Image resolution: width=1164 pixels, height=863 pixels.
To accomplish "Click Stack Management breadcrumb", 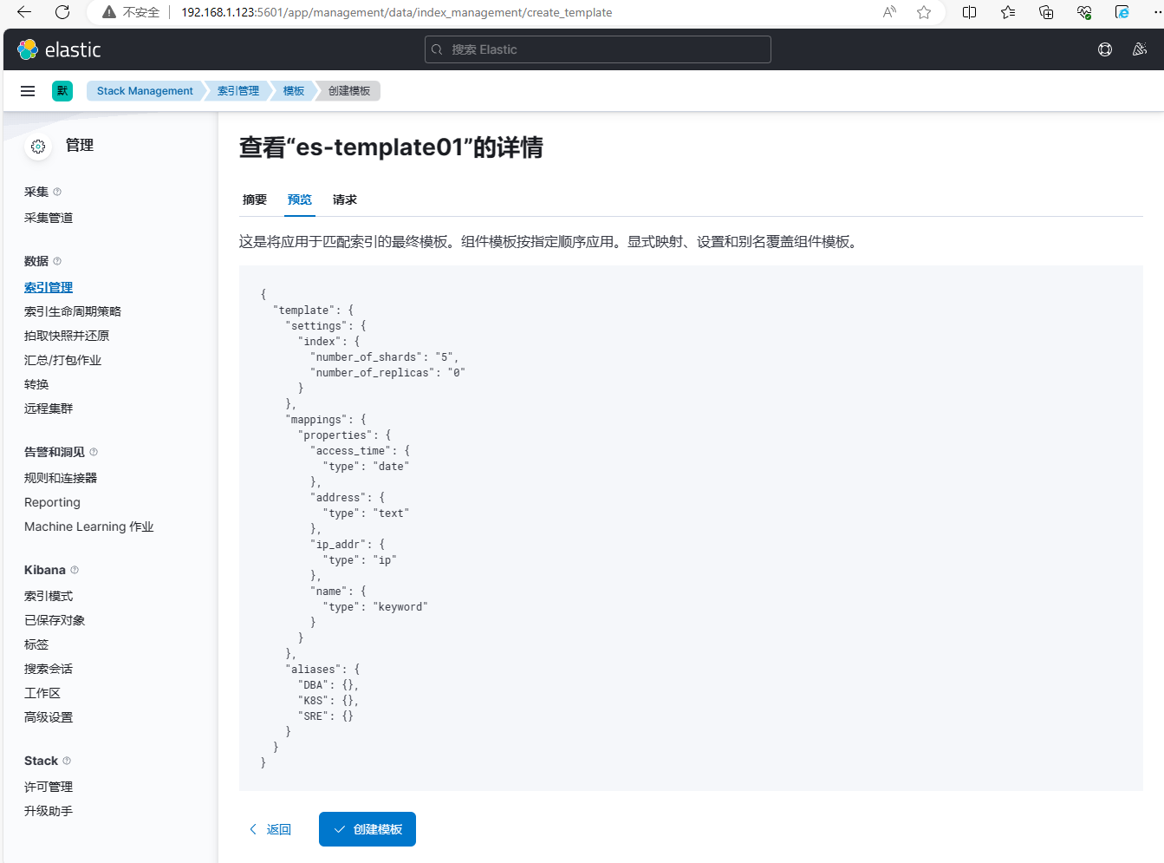I will [145, 91].
